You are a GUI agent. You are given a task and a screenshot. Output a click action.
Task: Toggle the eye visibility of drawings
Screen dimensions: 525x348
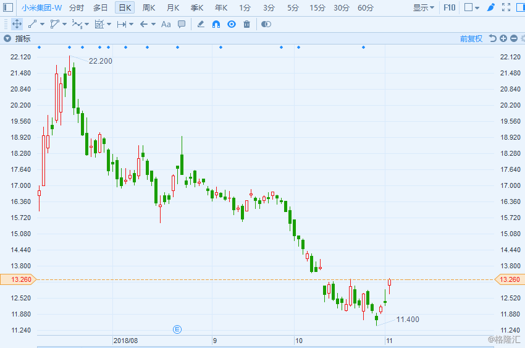(x=232, y=24)
